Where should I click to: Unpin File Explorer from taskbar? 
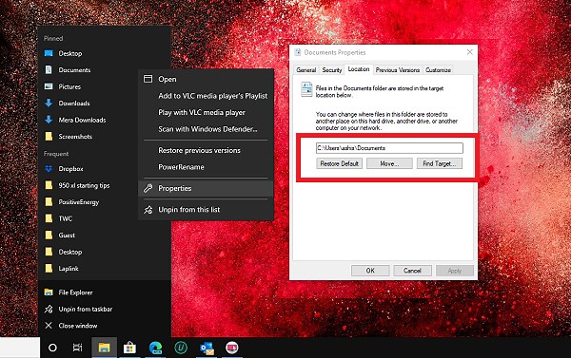click(x=105, y=309)
